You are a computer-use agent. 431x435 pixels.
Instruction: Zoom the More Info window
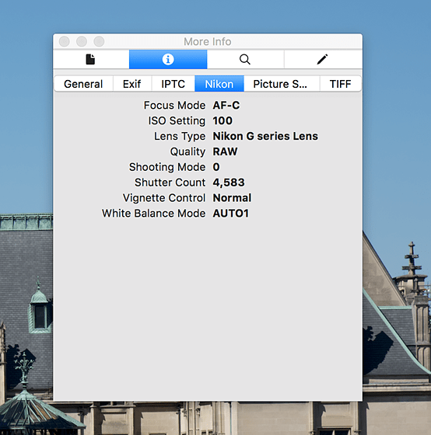coord(99,42)
